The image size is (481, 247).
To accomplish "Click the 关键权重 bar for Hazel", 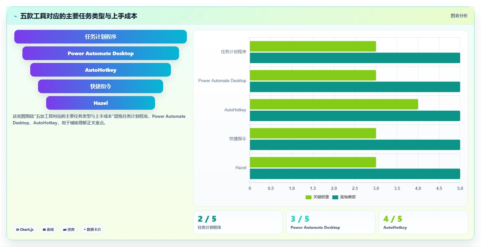I will pos(313,162).
